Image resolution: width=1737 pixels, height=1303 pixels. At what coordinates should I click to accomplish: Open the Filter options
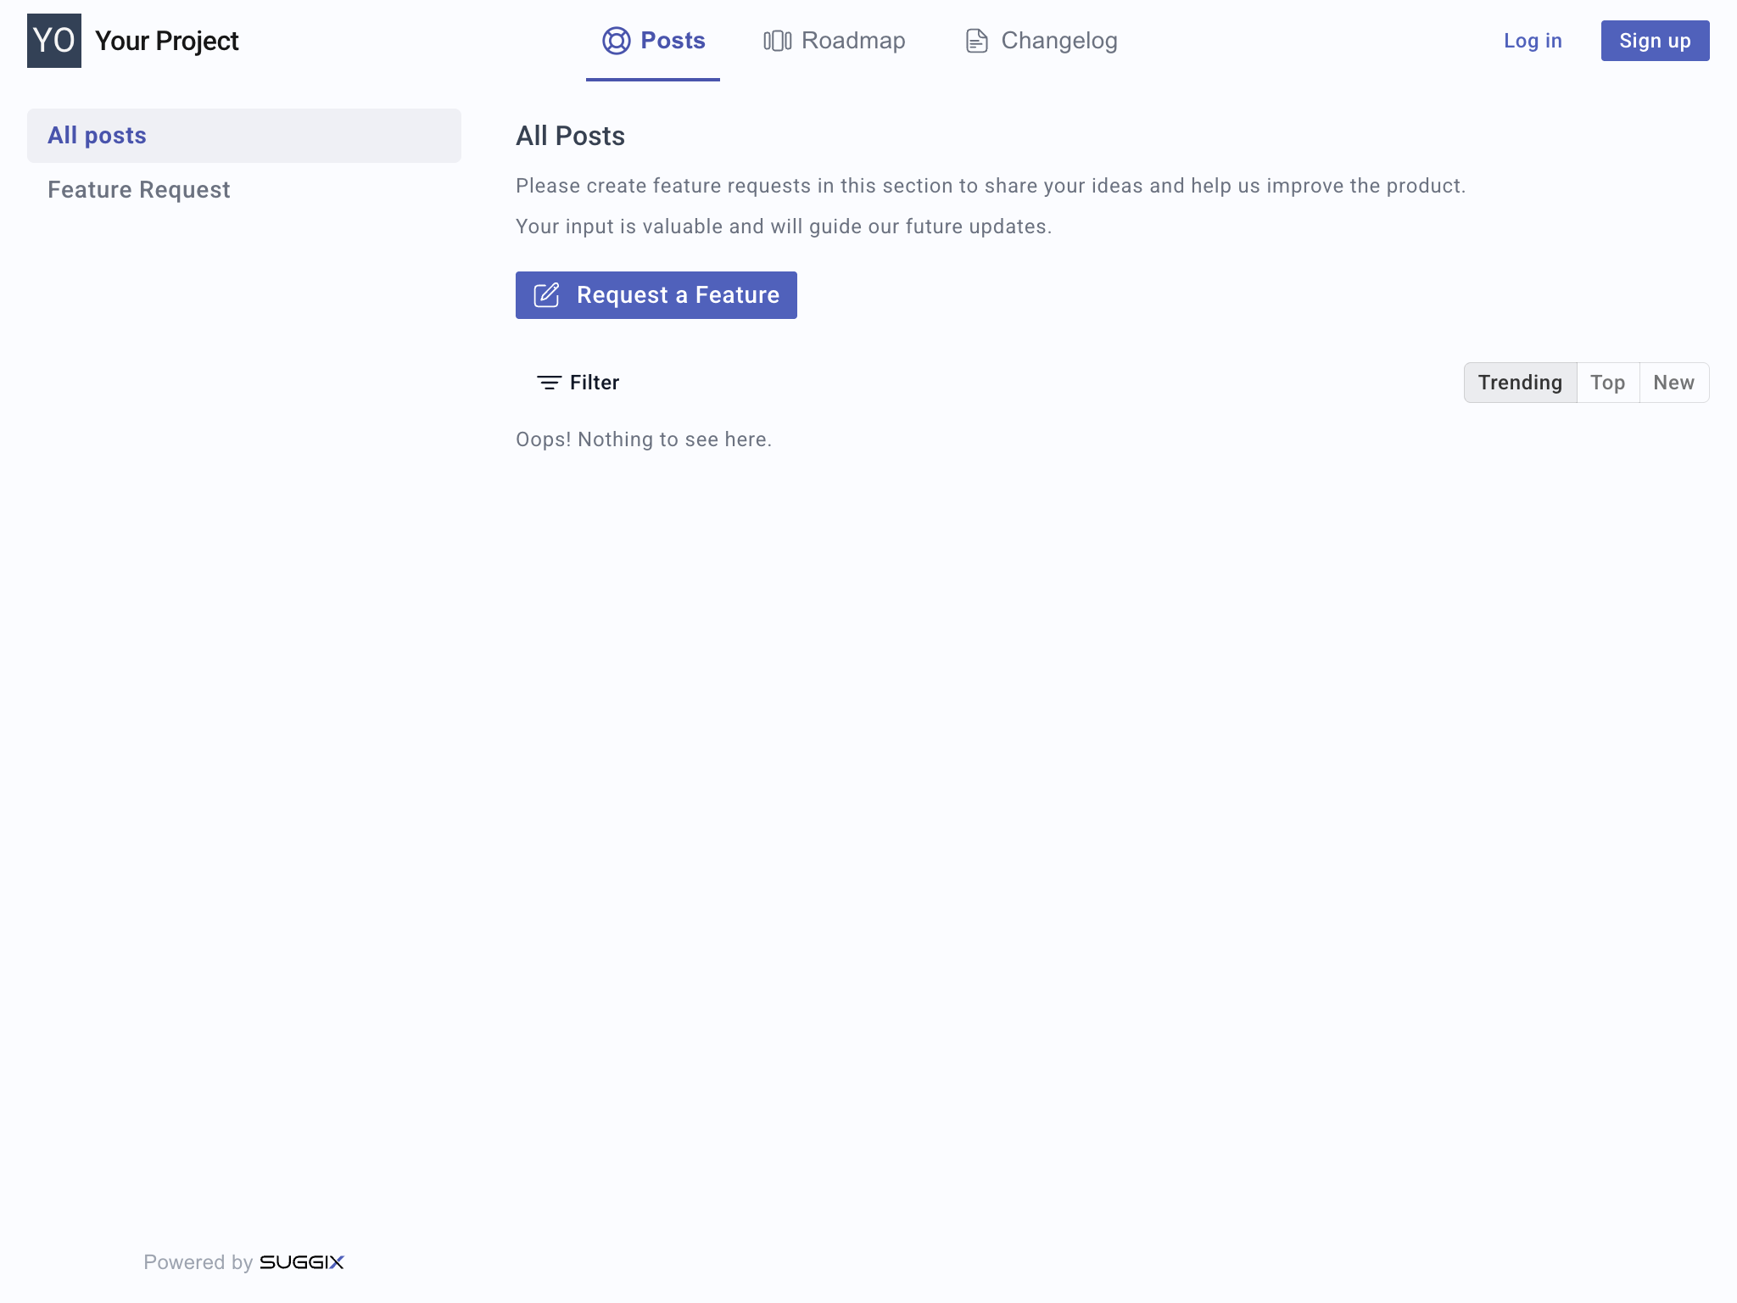(594, 383)
